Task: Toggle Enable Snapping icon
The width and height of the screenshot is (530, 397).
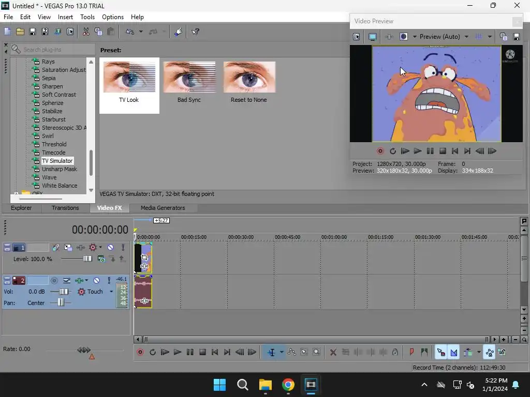Action: 441,352
